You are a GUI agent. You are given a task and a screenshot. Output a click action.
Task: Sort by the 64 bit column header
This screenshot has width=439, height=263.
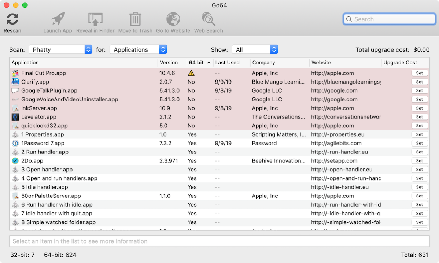point(199,63)
